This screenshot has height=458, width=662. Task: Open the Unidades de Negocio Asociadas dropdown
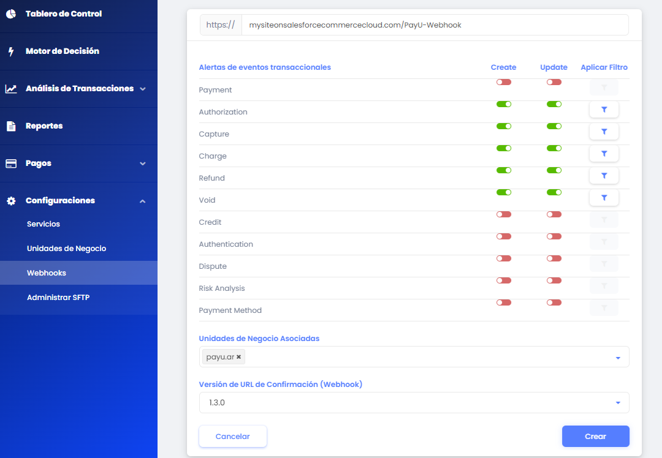point(618,358)
